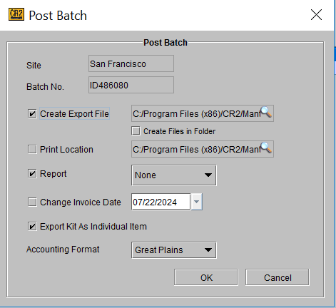Enable Create Files in Folder option
Viewport: 336px width, 308px height.
136,131
